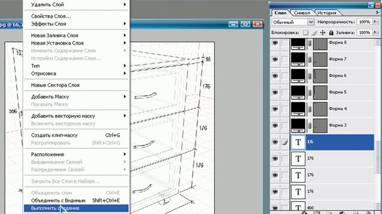
Task: Switch to the Символ tab
Action: pos(302,13)
